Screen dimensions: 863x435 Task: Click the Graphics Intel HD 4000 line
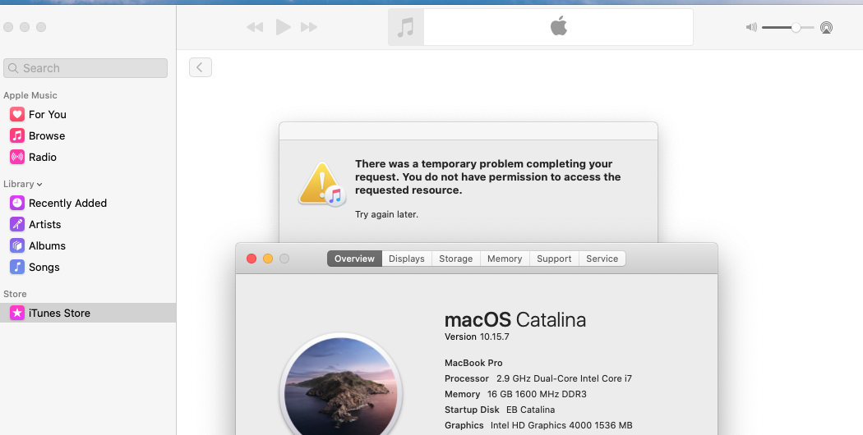click(x=538, y=425)
